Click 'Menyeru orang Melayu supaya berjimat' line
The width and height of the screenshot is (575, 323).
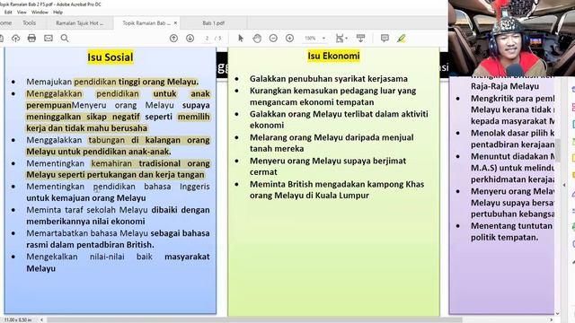coord(328,161)
